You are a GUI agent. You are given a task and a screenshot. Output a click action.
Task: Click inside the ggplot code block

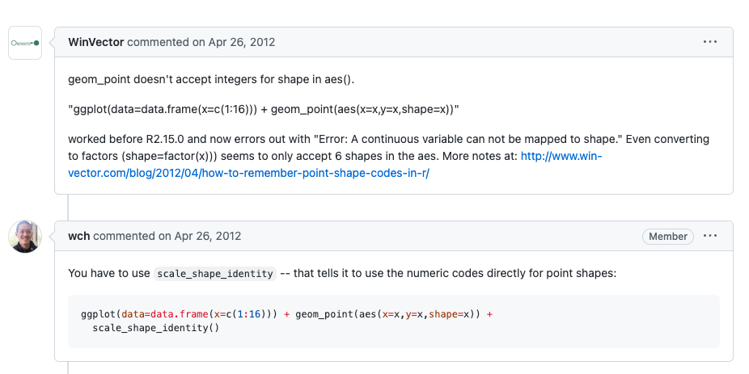394,321
